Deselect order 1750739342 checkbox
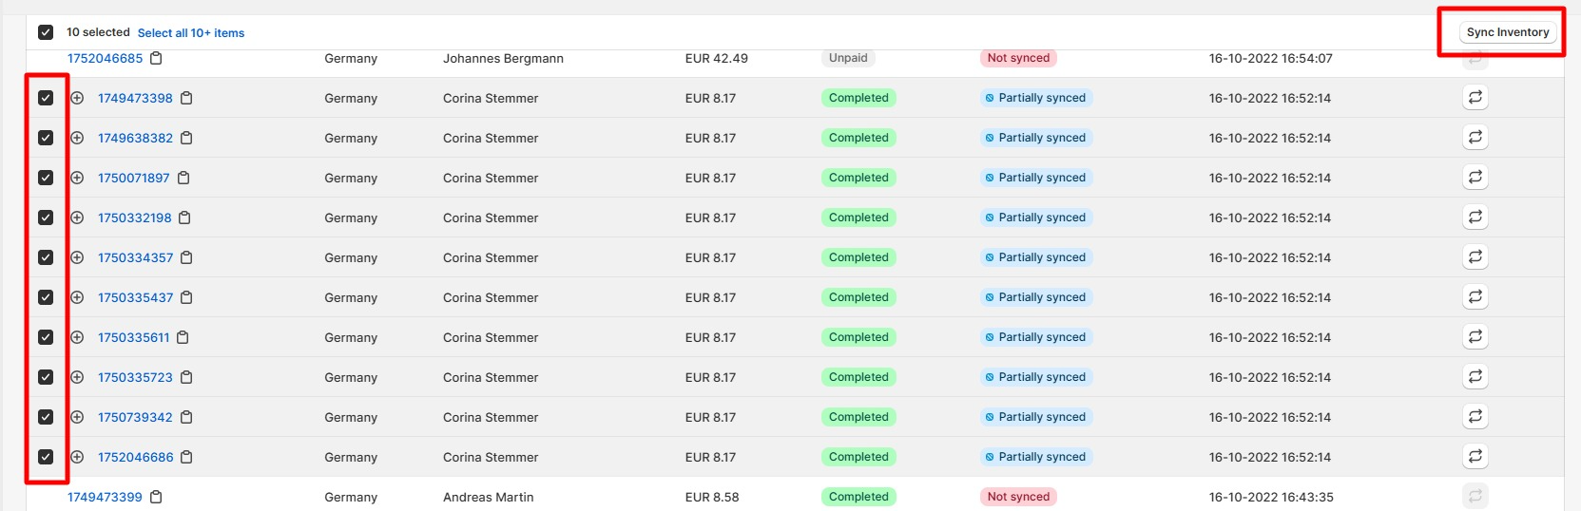1581x511 pixels. (46, 417)
